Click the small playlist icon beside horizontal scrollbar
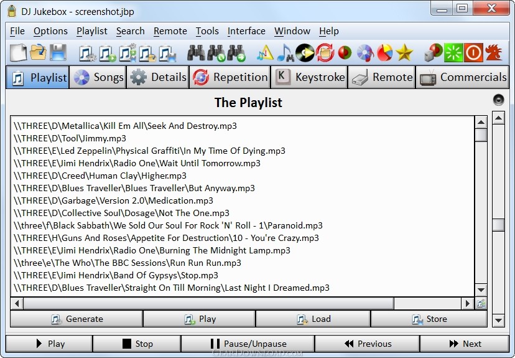Viewport: 515px width, 358px height. [481, 303]
